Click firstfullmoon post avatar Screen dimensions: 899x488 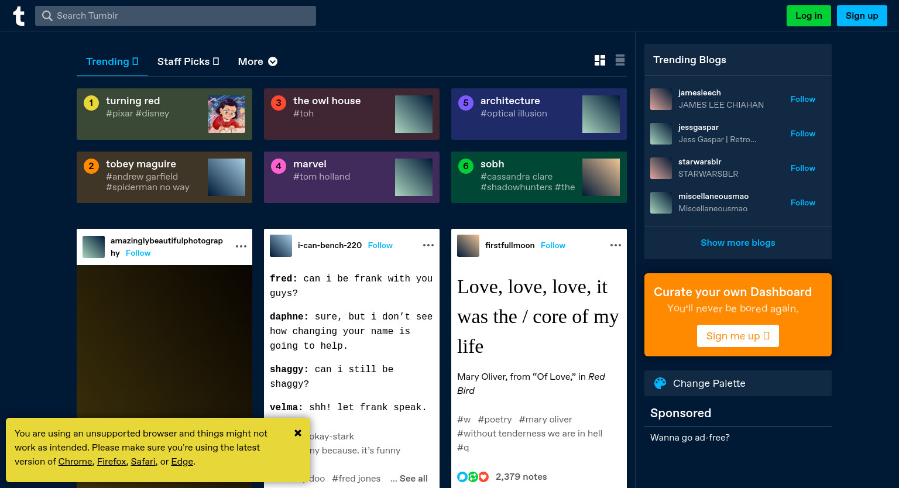point(468,246)
